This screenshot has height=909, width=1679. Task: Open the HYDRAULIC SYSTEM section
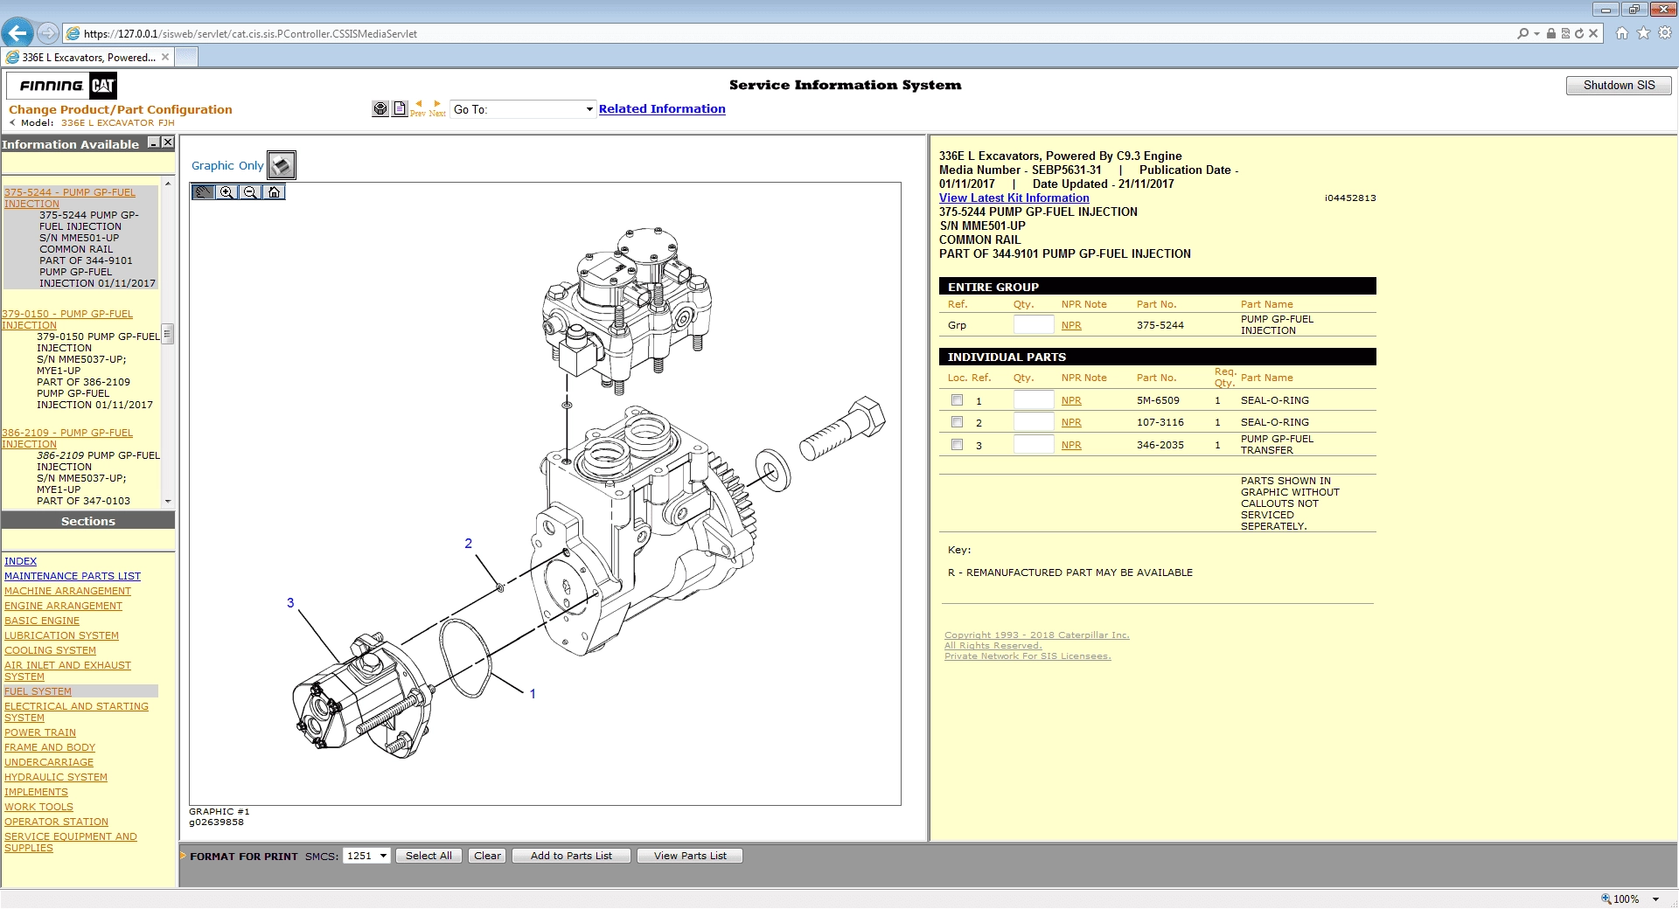pos(56,777)
